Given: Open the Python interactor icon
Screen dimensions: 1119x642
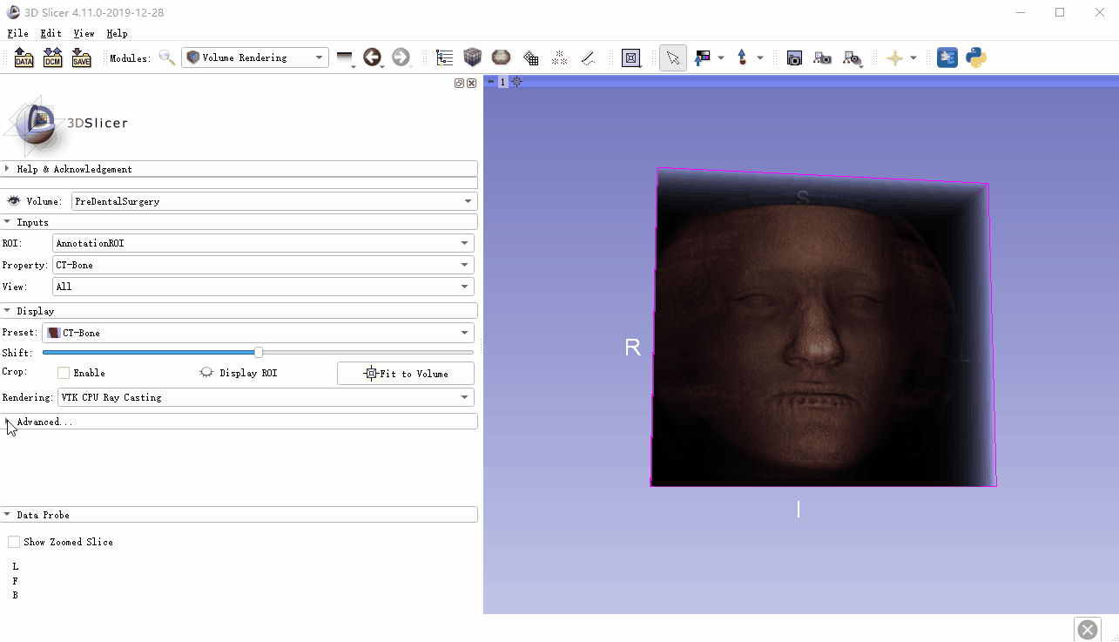Looking at the screenshot, I should (x=976, y=58).
